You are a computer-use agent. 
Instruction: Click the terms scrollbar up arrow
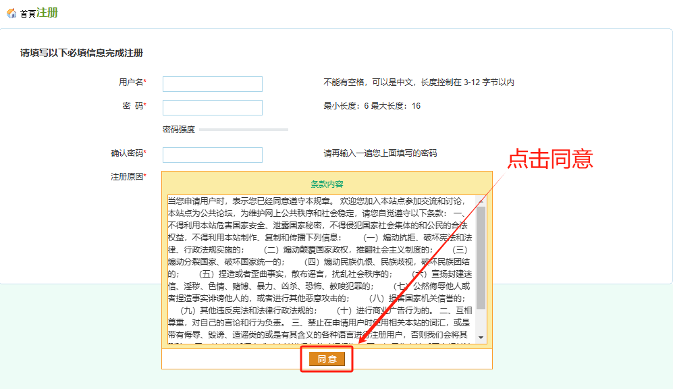[x=481, y=201]
